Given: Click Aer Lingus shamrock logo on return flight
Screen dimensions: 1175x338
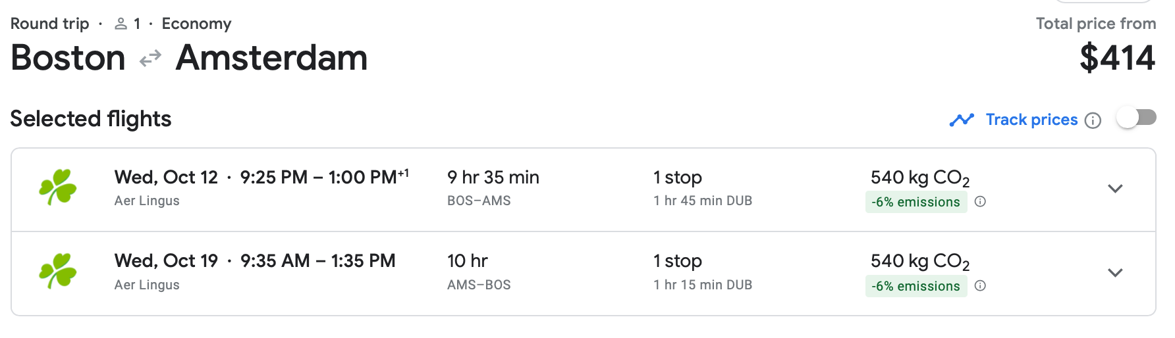Looking at the screenshot, I should click(x=58, y=271).
